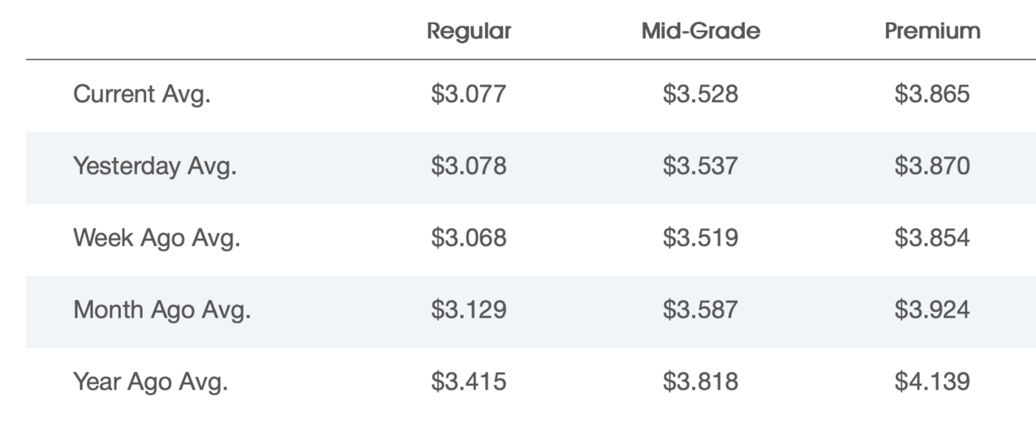Click month-ago Regular price $3.129
The width and height of the screenshot is (1036, 429).
click(x=469, y=310)
